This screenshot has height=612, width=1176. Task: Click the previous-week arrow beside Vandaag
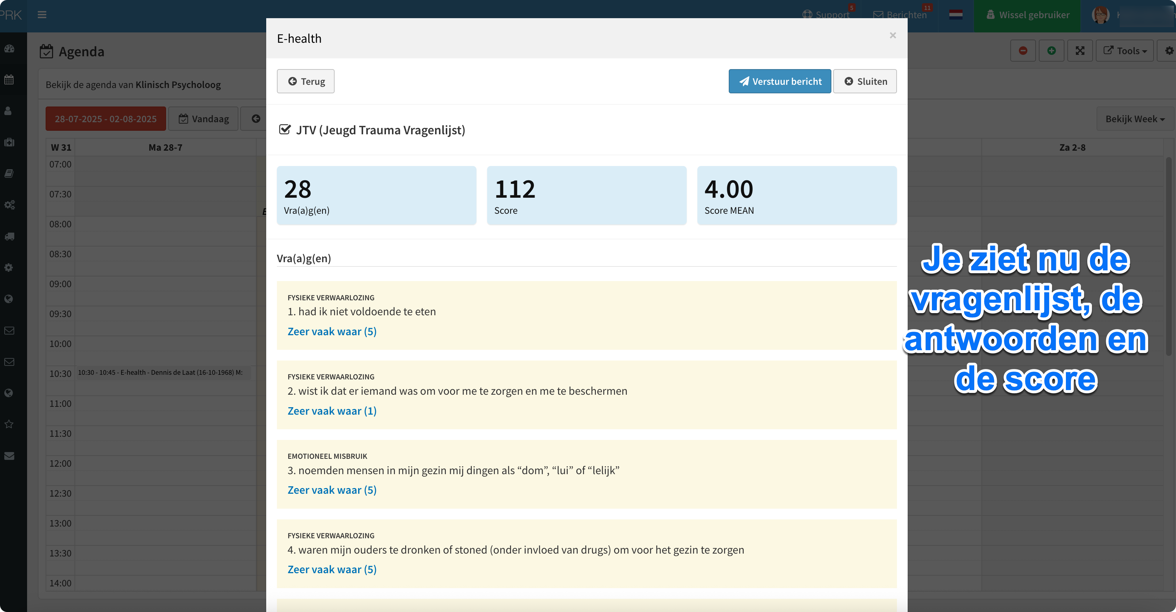256,119
